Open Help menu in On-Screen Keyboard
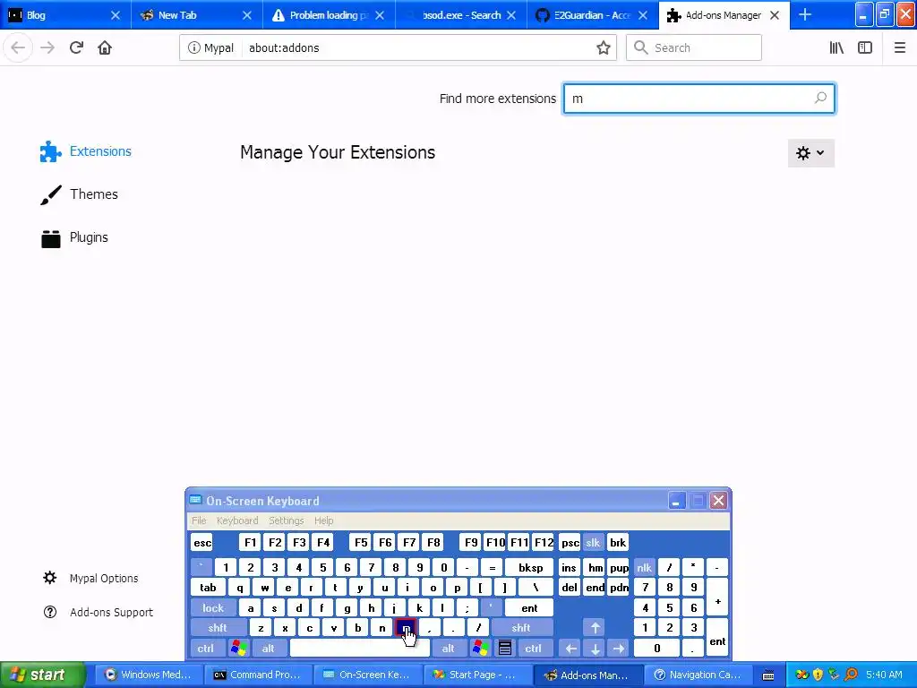917x688 pixels. (x=323, y=520)
